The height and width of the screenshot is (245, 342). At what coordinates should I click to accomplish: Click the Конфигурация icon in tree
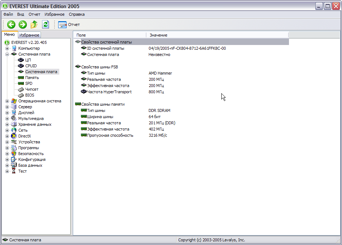coord(14,159)
